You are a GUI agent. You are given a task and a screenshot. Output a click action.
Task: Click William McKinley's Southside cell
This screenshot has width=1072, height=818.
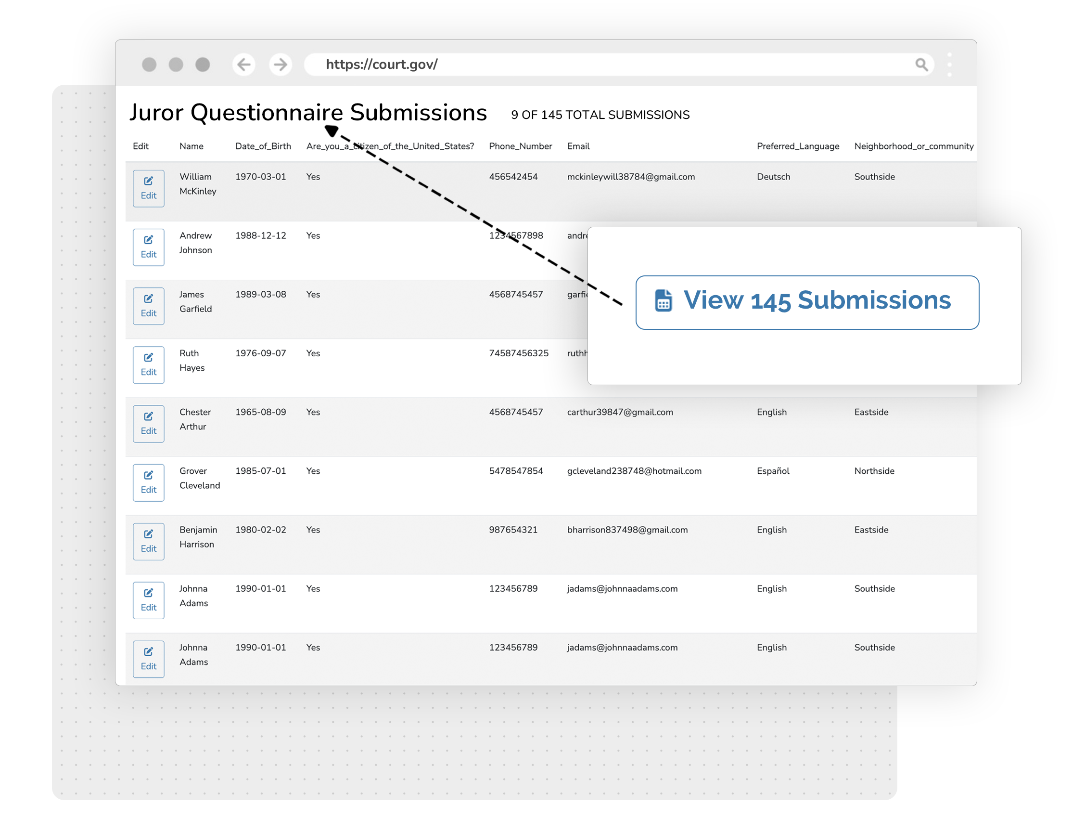[874, 177]
